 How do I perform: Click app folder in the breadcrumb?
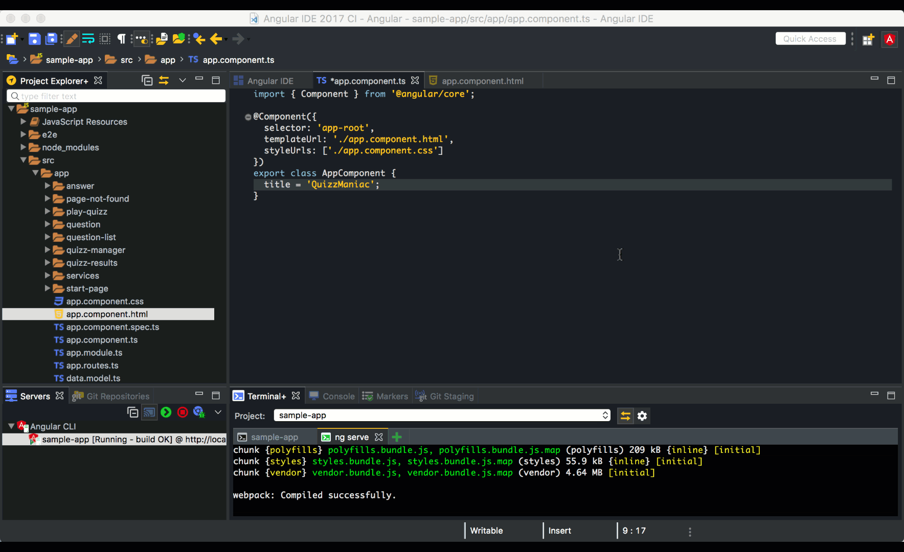tap(168, 60)
